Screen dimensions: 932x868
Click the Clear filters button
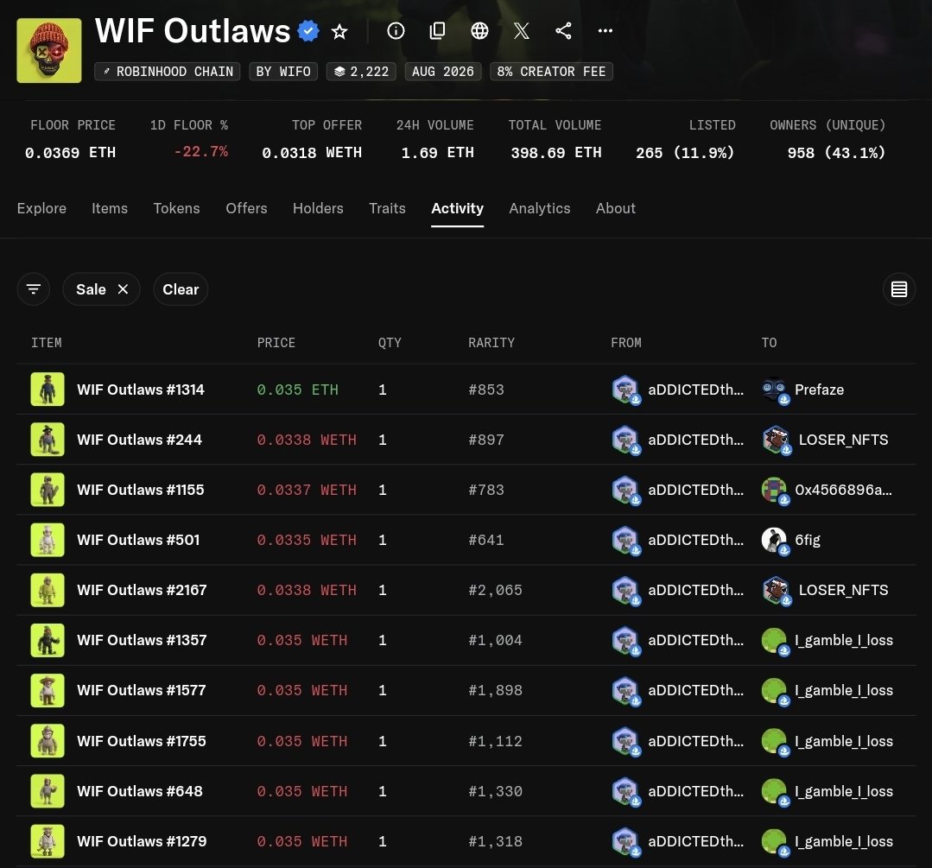[x=181, y=289]
